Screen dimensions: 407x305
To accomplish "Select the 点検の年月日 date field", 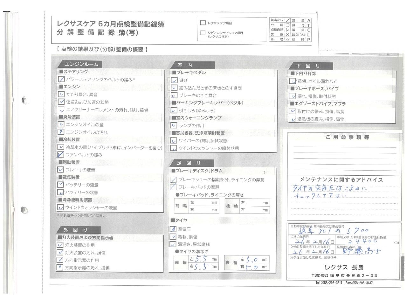I will click(312, 240).
